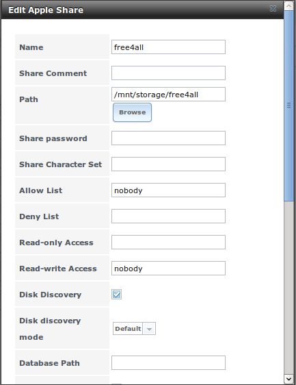Close the Edit Apple Share dialog

point(273,9)
